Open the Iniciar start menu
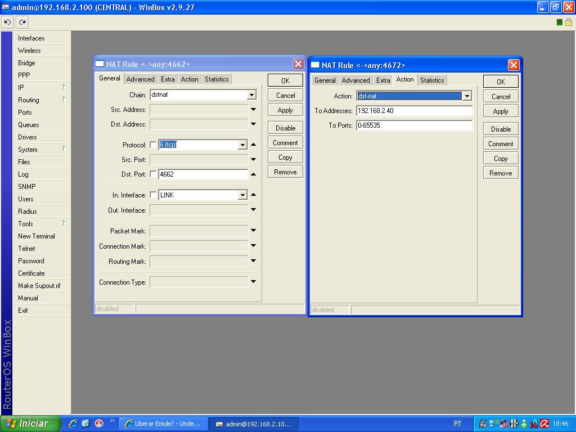 30,424
